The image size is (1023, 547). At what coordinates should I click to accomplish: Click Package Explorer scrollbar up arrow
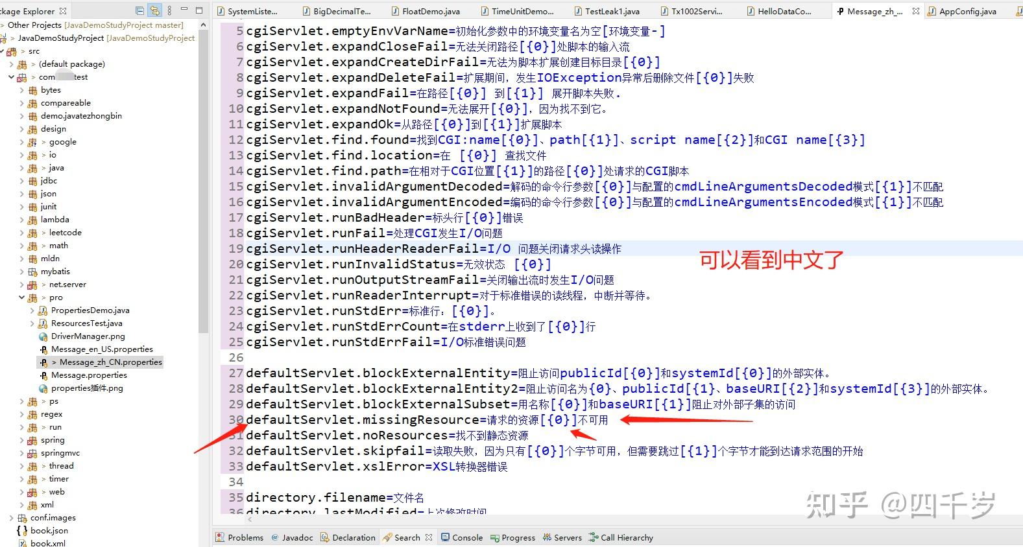tap(203, 25)
